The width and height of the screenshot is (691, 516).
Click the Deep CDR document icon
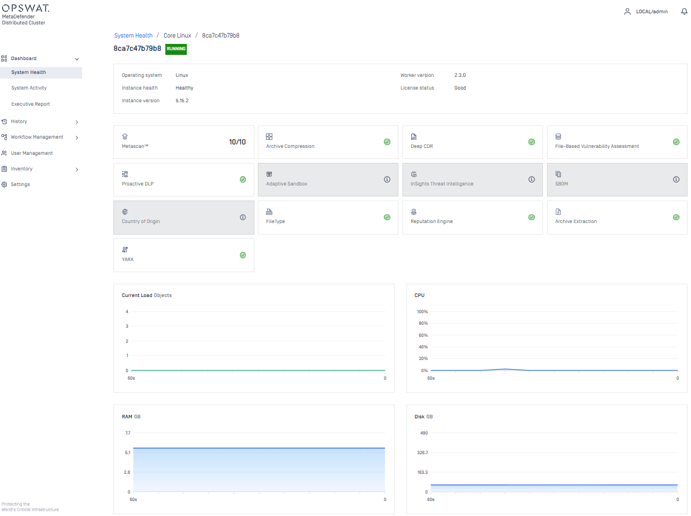(413, 137)
